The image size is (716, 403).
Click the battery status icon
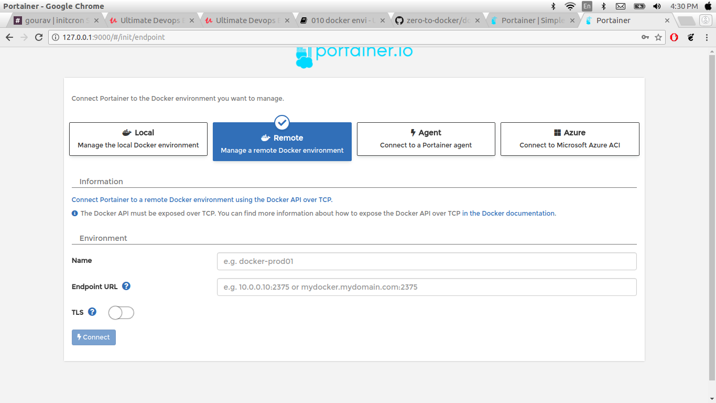[639, 6]
